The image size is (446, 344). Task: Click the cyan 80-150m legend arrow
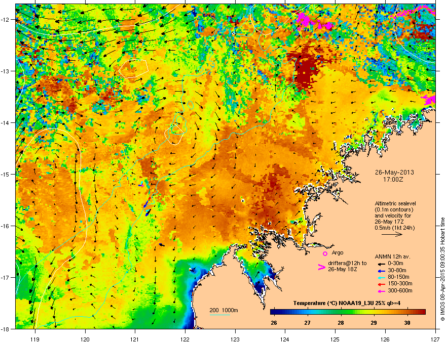(382, 277)
